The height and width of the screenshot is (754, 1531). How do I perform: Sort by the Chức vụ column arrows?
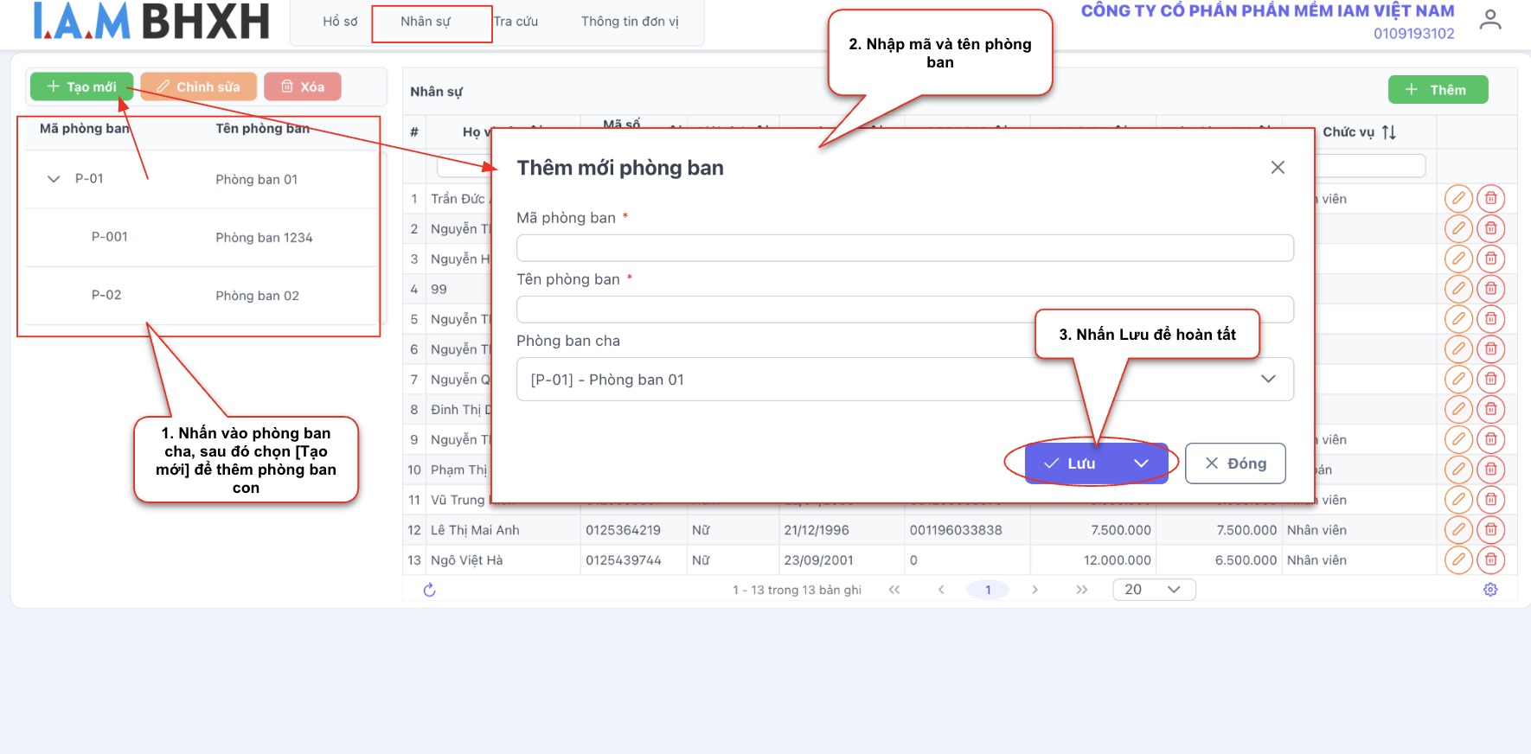click(x=1389, y=132)
